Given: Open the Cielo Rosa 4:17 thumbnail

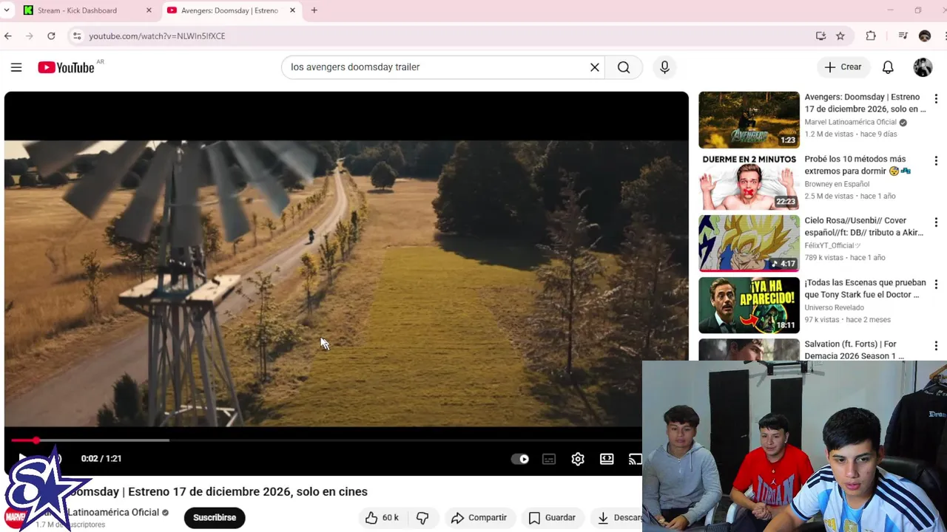Looking at the screenshot, I should pyautogui.click(x=749, y=243).
